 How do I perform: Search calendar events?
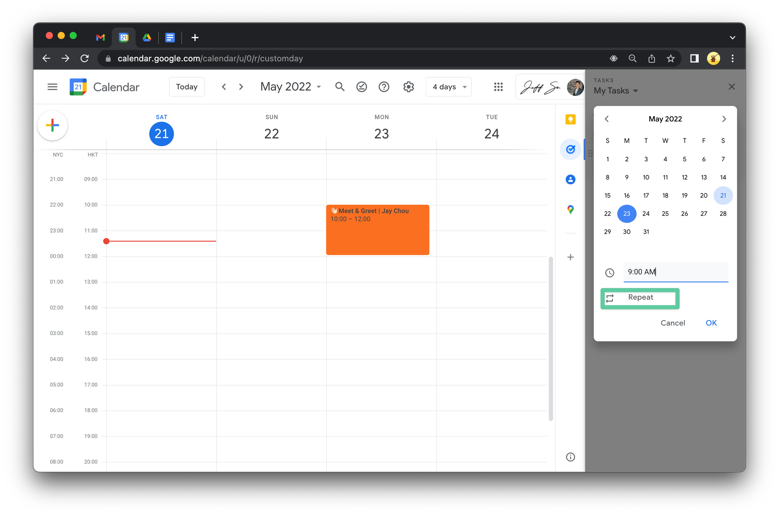click(x=340, y=87)
